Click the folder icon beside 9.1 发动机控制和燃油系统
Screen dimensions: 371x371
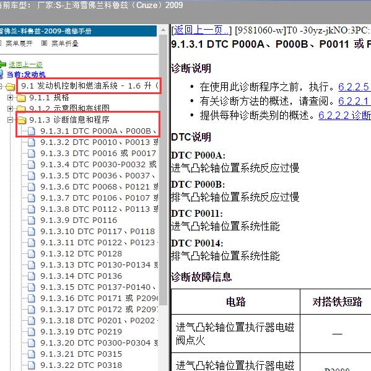11,87
